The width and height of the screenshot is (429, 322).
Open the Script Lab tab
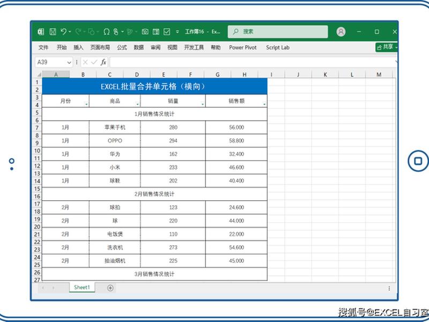[278, 47]
